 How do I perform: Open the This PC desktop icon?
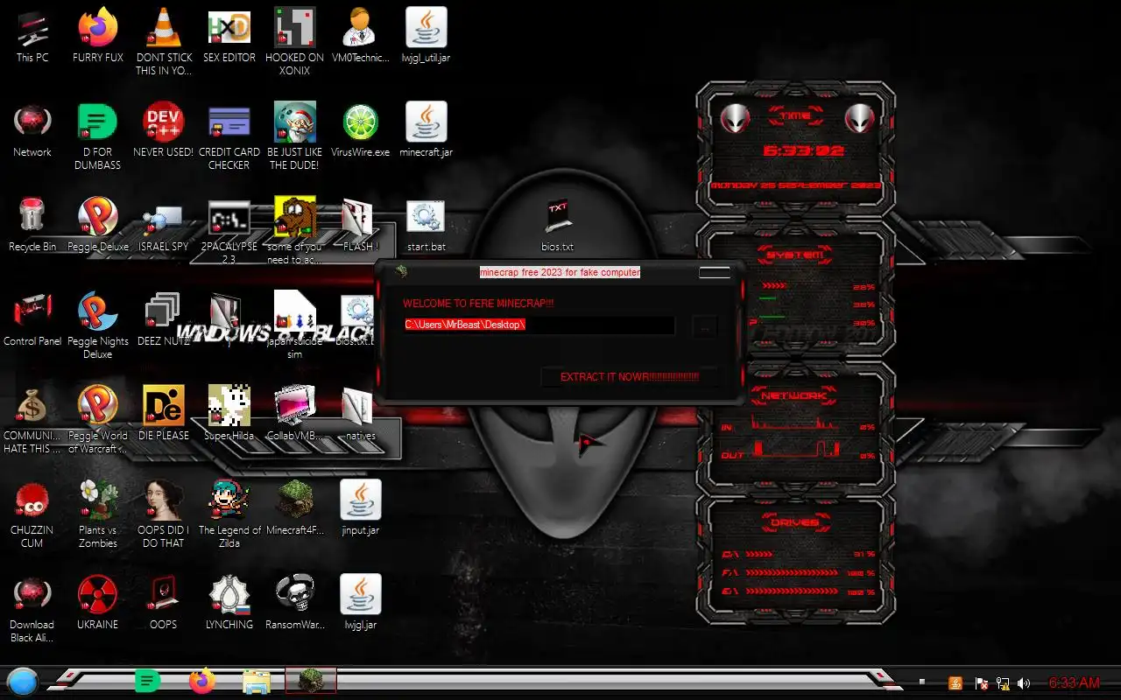[32, 35]
